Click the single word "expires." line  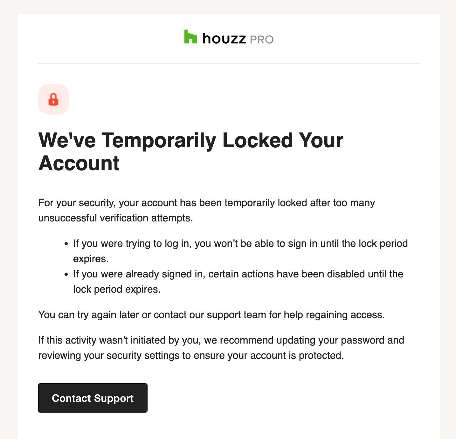tap(91, 259)
